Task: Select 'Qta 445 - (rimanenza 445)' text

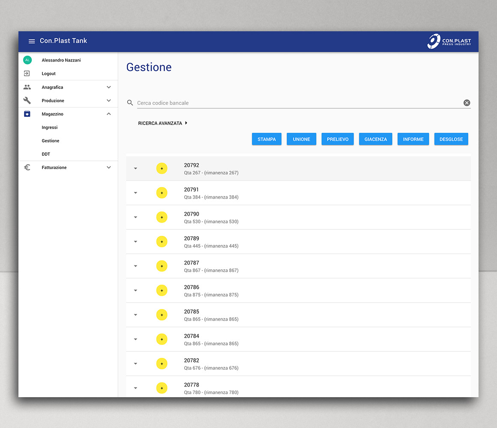Action: (211, 246)
